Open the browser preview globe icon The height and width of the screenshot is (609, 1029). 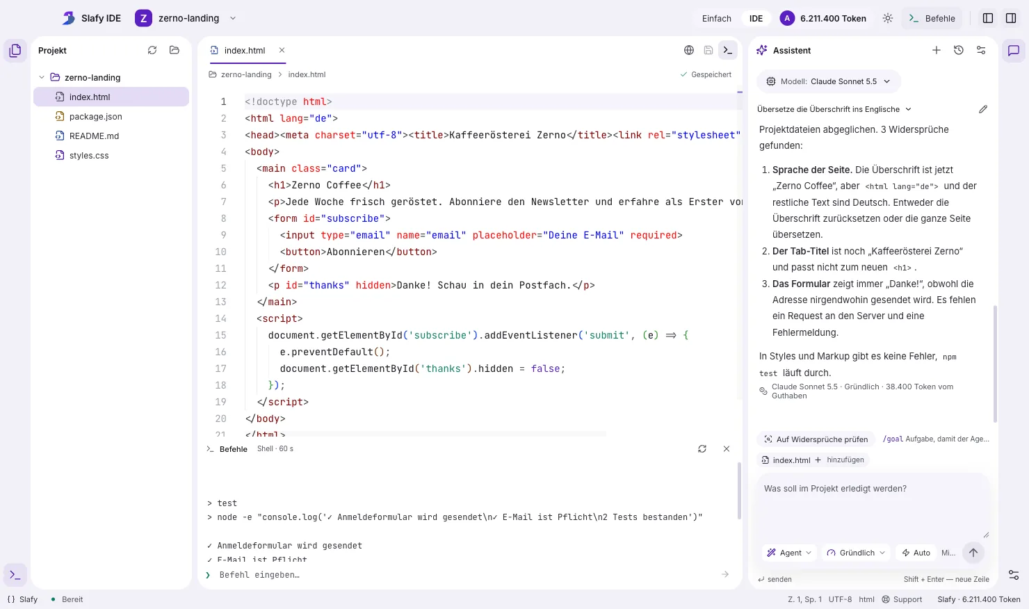(x=689, y=50)
